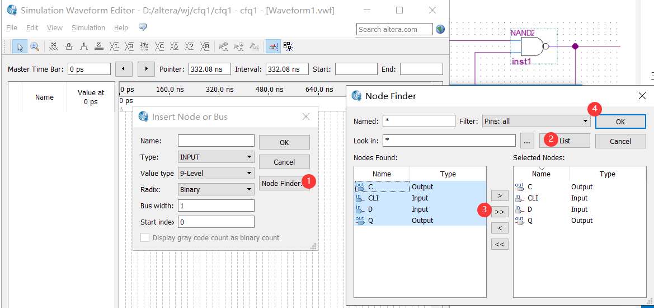Click OK in Insert Node or Bus
Image resolution: width=654 pixels, height=308 pixels.
[284, 142]
